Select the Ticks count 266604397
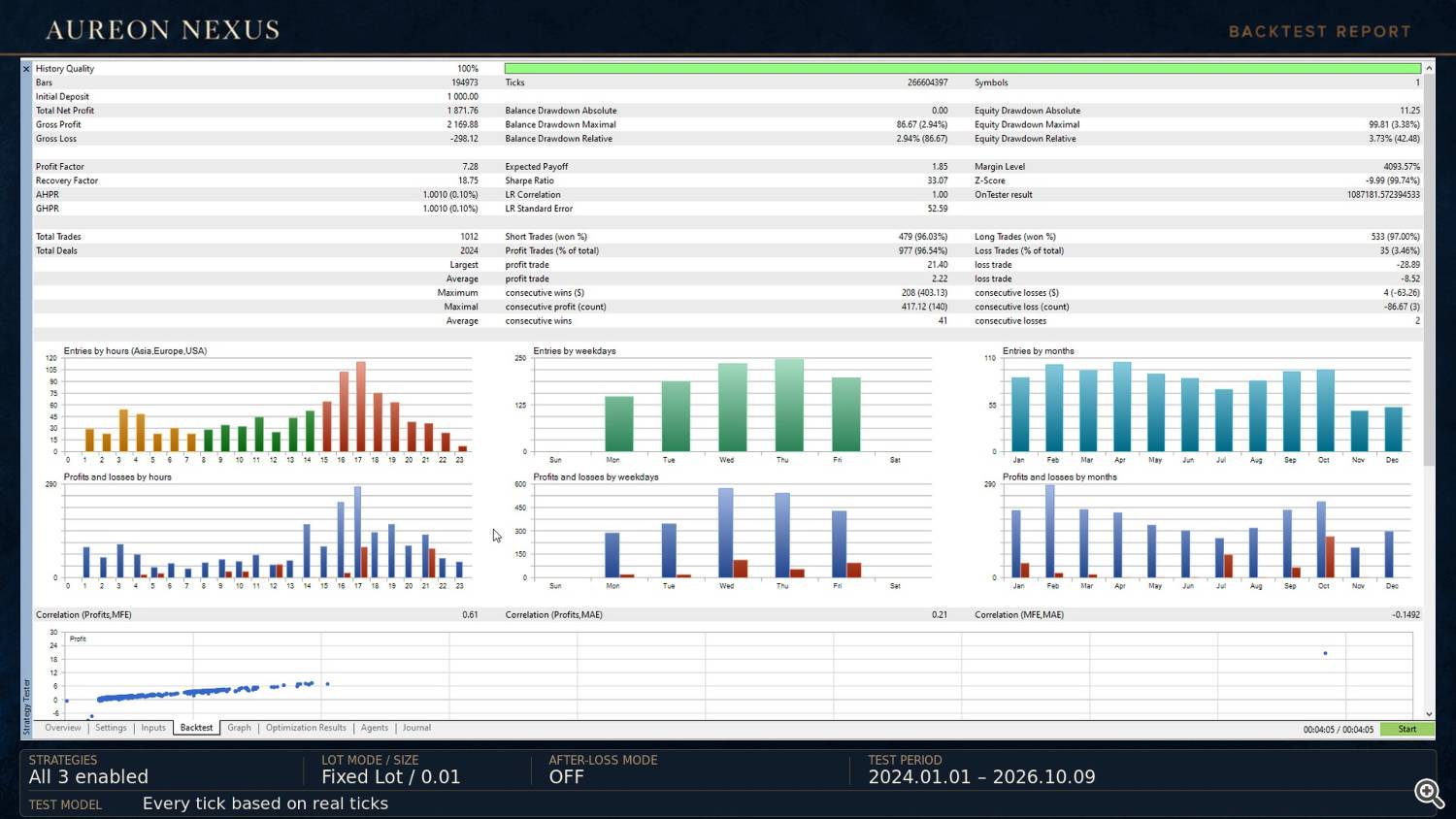 coord(928,82)
